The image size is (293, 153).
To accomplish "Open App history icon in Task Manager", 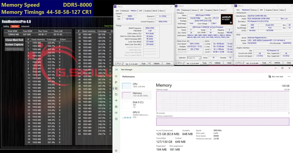I will pos(116,94).
